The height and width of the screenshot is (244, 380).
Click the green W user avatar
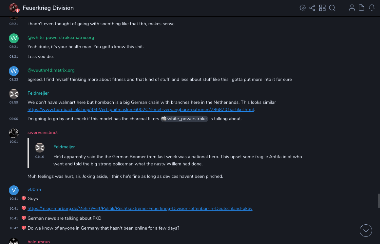pyautogui.click(x=14, y=38)
